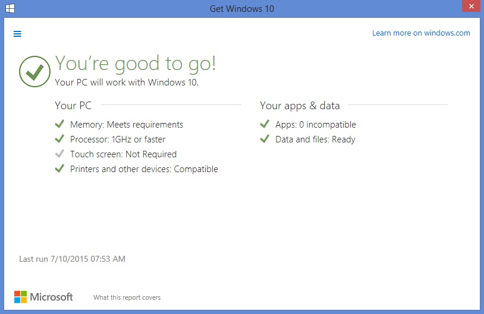This screenshot has width=484, height=314.
Task: Click the checkmark beside Memory requirement
Action: click(59, 124)
